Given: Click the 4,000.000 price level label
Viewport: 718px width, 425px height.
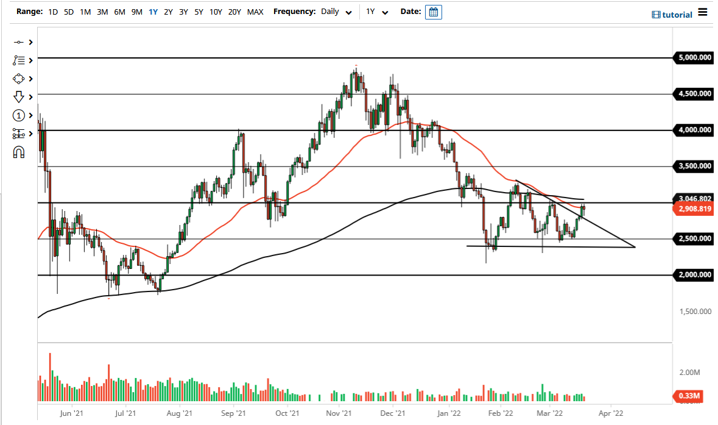Looking at the screenshot, I should [693, 130].
